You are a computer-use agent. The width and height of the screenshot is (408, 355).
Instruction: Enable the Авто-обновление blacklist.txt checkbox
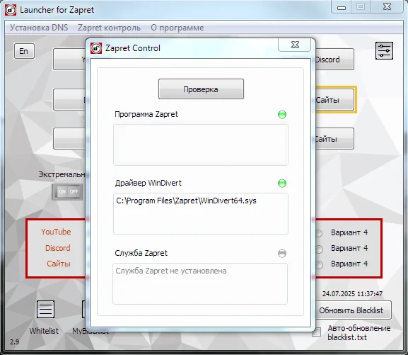click(x=316, y=332)
